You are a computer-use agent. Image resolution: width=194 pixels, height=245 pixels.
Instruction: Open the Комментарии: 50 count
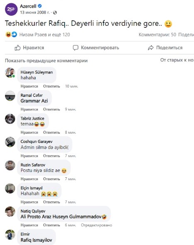158,34
